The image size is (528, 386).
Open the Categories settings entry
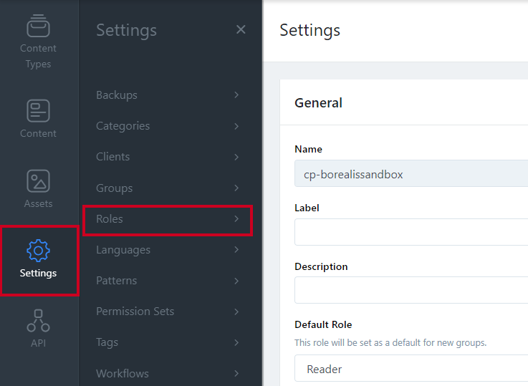[x=168, y=126]
